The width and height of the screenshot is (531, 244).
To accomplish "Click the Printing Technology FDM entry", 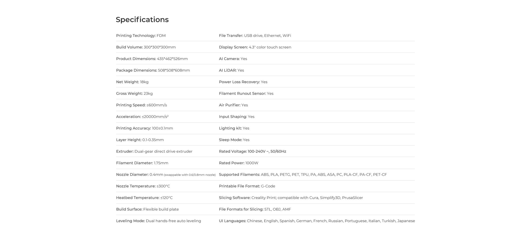I will click(141, 36).
